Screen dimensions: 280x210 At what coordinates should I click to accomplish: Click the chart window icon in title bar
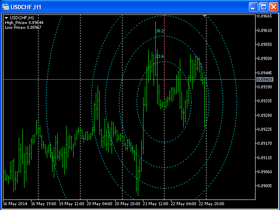(x=6, y=7)
